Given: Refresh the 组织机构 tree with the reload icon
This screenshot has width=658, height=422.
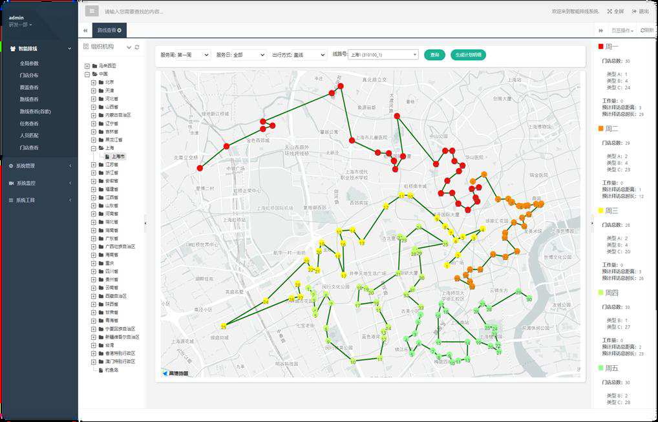Looking at the screenshot, I should [137, 47].
